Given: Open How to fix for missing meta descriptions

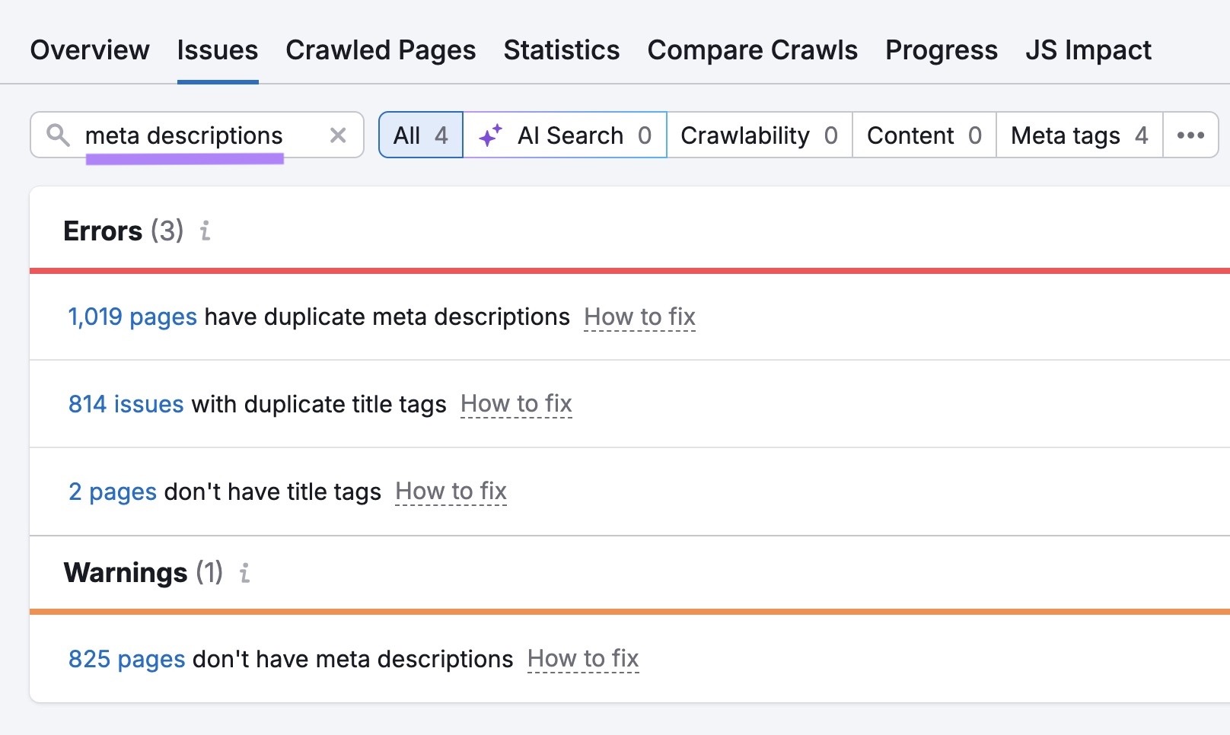Looking at the screenshot, I should (583, 659).
